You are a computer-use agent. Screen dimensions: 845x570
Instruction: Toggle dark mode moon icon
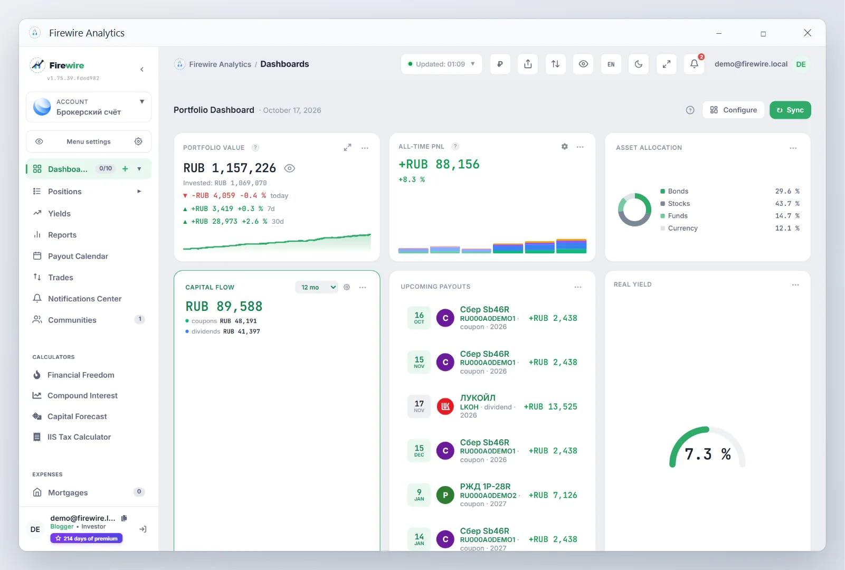tap(639, 64)
